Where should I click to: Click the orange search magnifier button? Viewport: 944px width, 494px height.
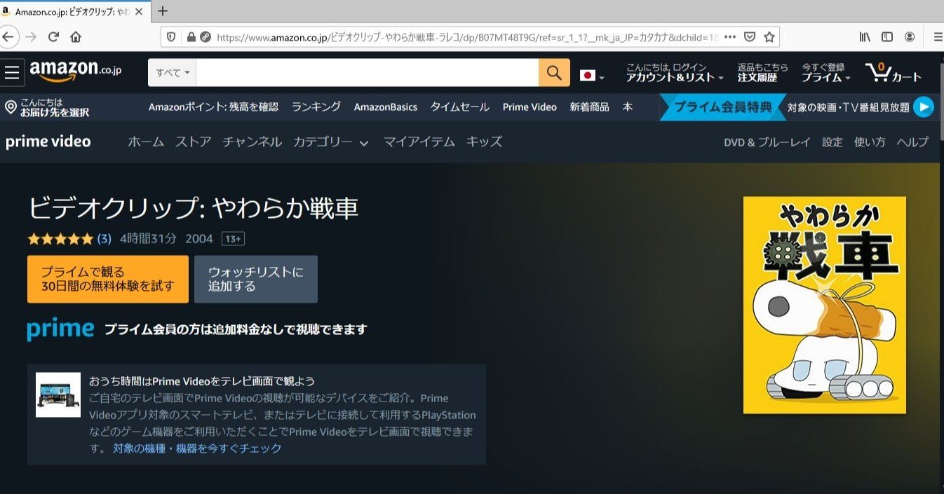click(553, 72)
